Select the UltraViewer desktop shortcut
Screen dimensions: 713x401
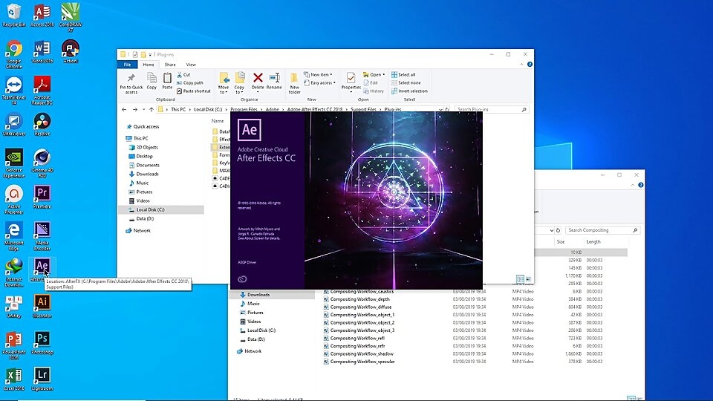pos(13,125)
